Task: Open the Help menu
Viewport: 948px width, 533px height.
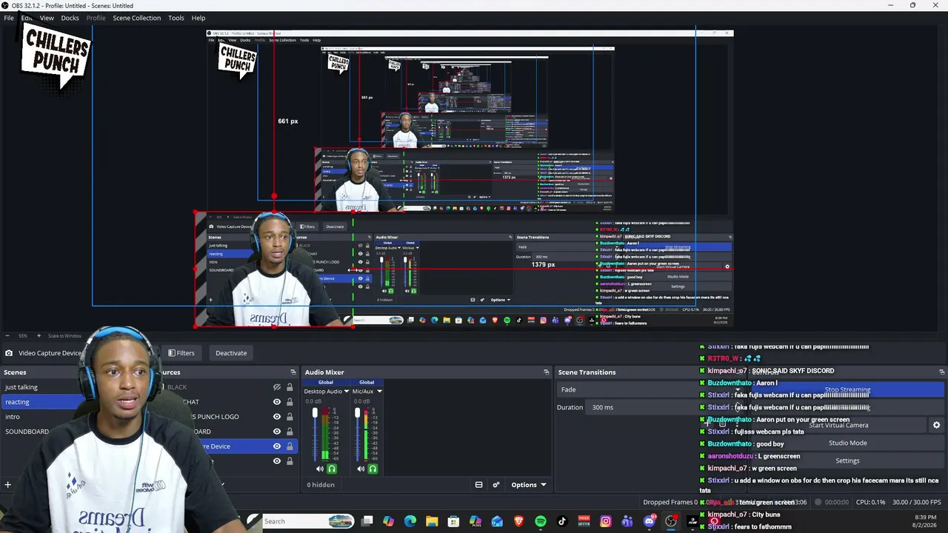Action: click(198, 18)
